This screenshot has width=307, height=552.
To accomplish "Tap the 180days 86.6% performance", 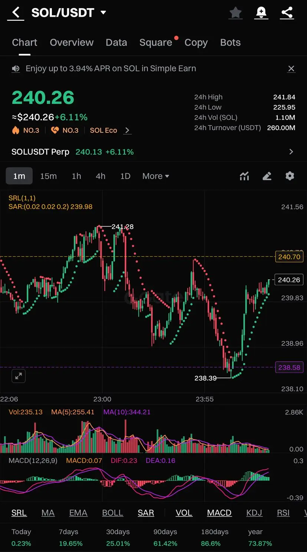I will 214,538.
